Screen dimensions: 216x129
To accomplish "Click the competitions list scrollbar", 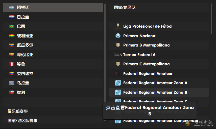I will (x=211, y=19).
